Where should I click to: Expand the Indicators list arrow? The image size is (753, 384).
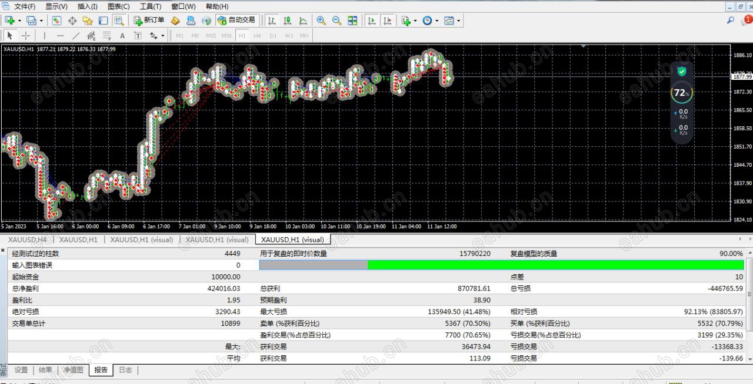pyautogui.click(x=415, y=21)
